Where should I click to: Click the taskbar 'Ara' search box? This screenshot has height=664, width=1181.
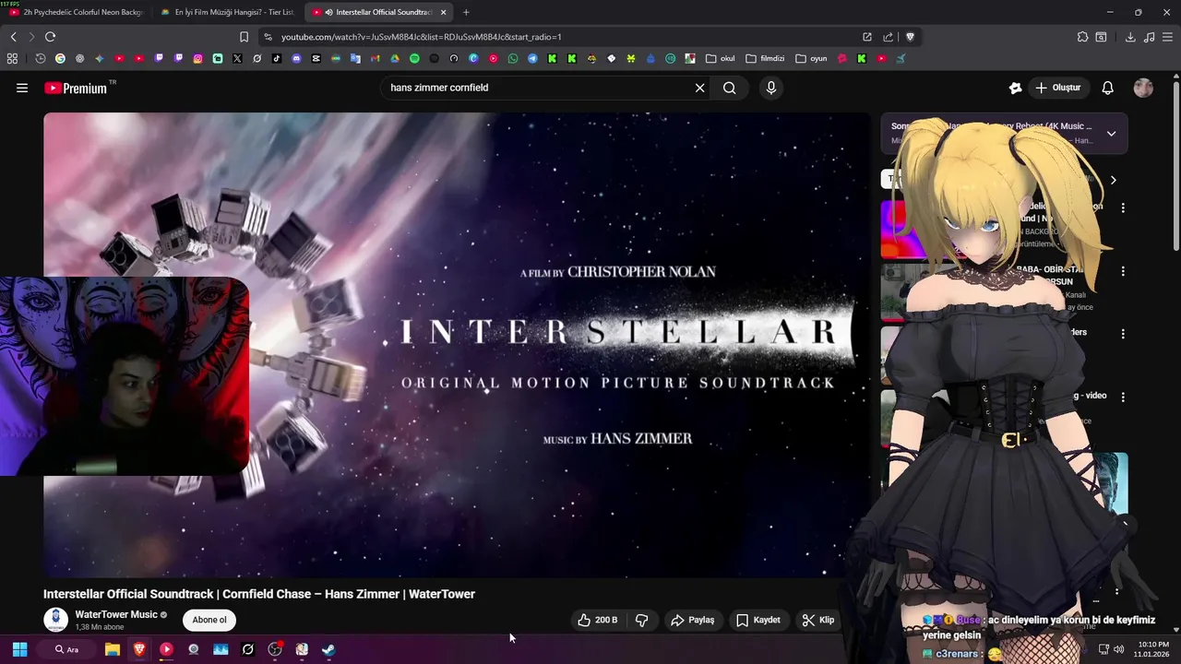(67, 649)
